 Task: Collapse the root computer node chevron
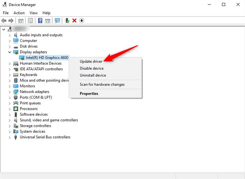pyautogui.click(x=4, y=29)
